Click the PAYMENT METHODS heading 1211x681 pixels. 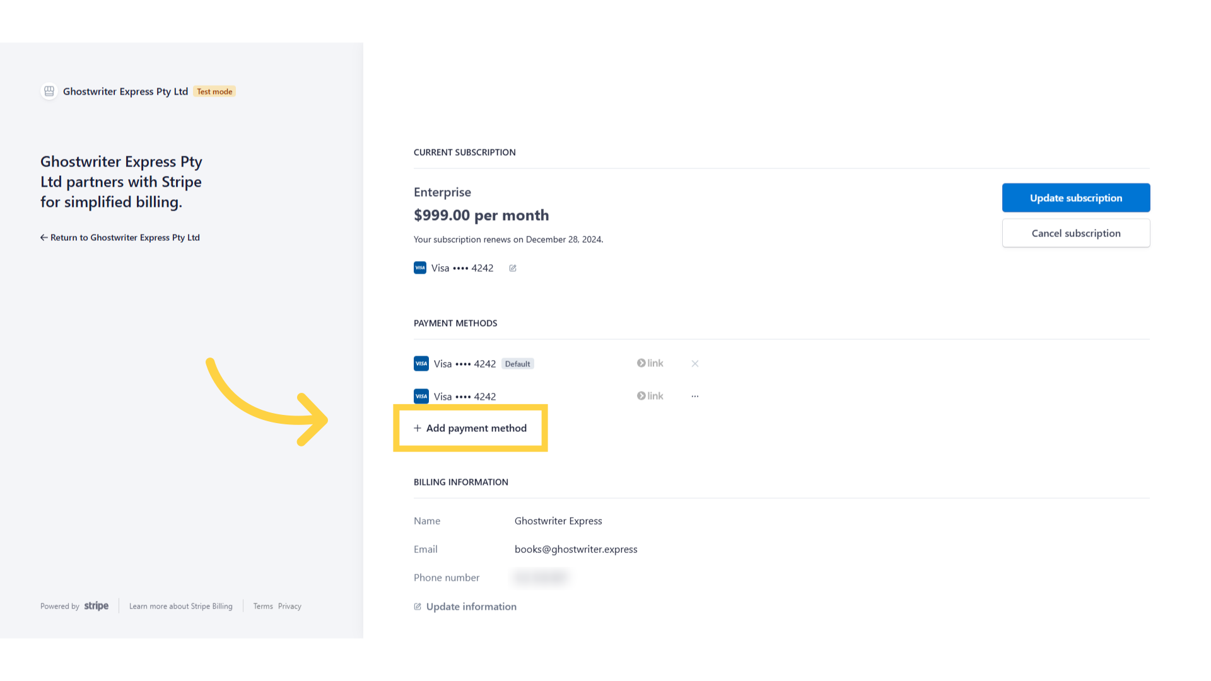[455, 323]
